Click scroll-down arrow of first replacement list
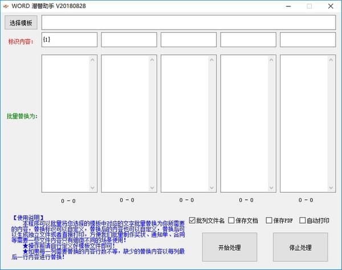Image resolution: width=342 pixels, height=270 pixels. pyautogui.click(x=92, y=188)
